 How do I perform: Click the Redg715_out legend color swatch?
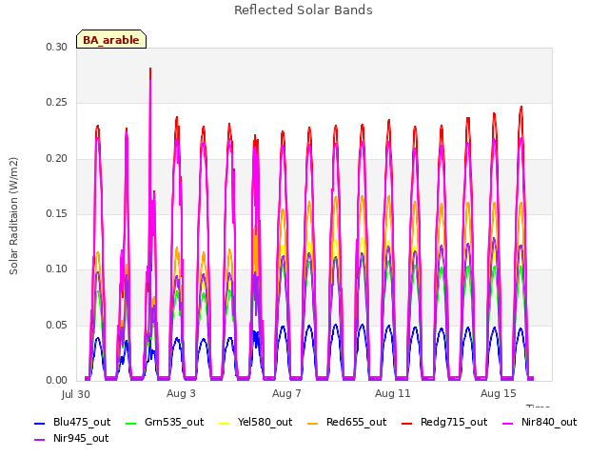coord(406,423)
